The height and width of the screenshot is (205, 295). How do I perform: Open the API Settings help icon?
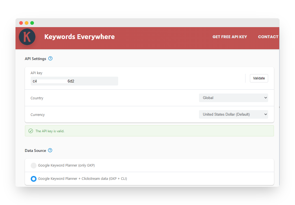[50, 58]
